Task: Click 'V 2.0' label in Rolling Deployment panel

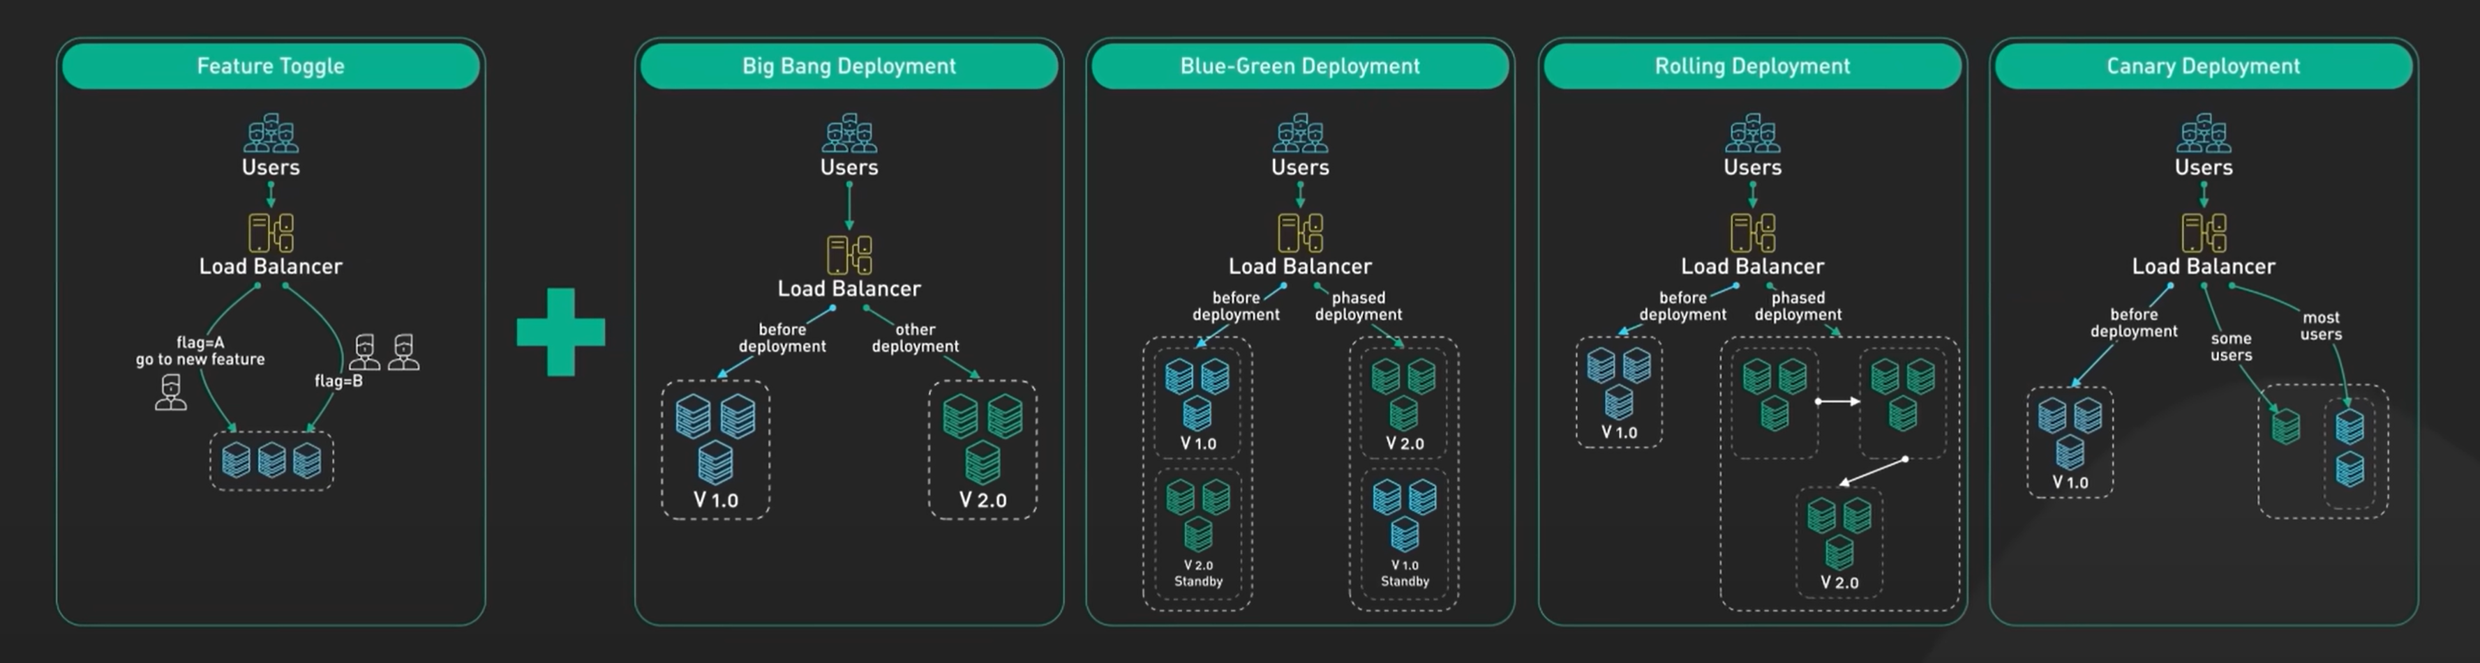Action: (x=1840, y=583)
